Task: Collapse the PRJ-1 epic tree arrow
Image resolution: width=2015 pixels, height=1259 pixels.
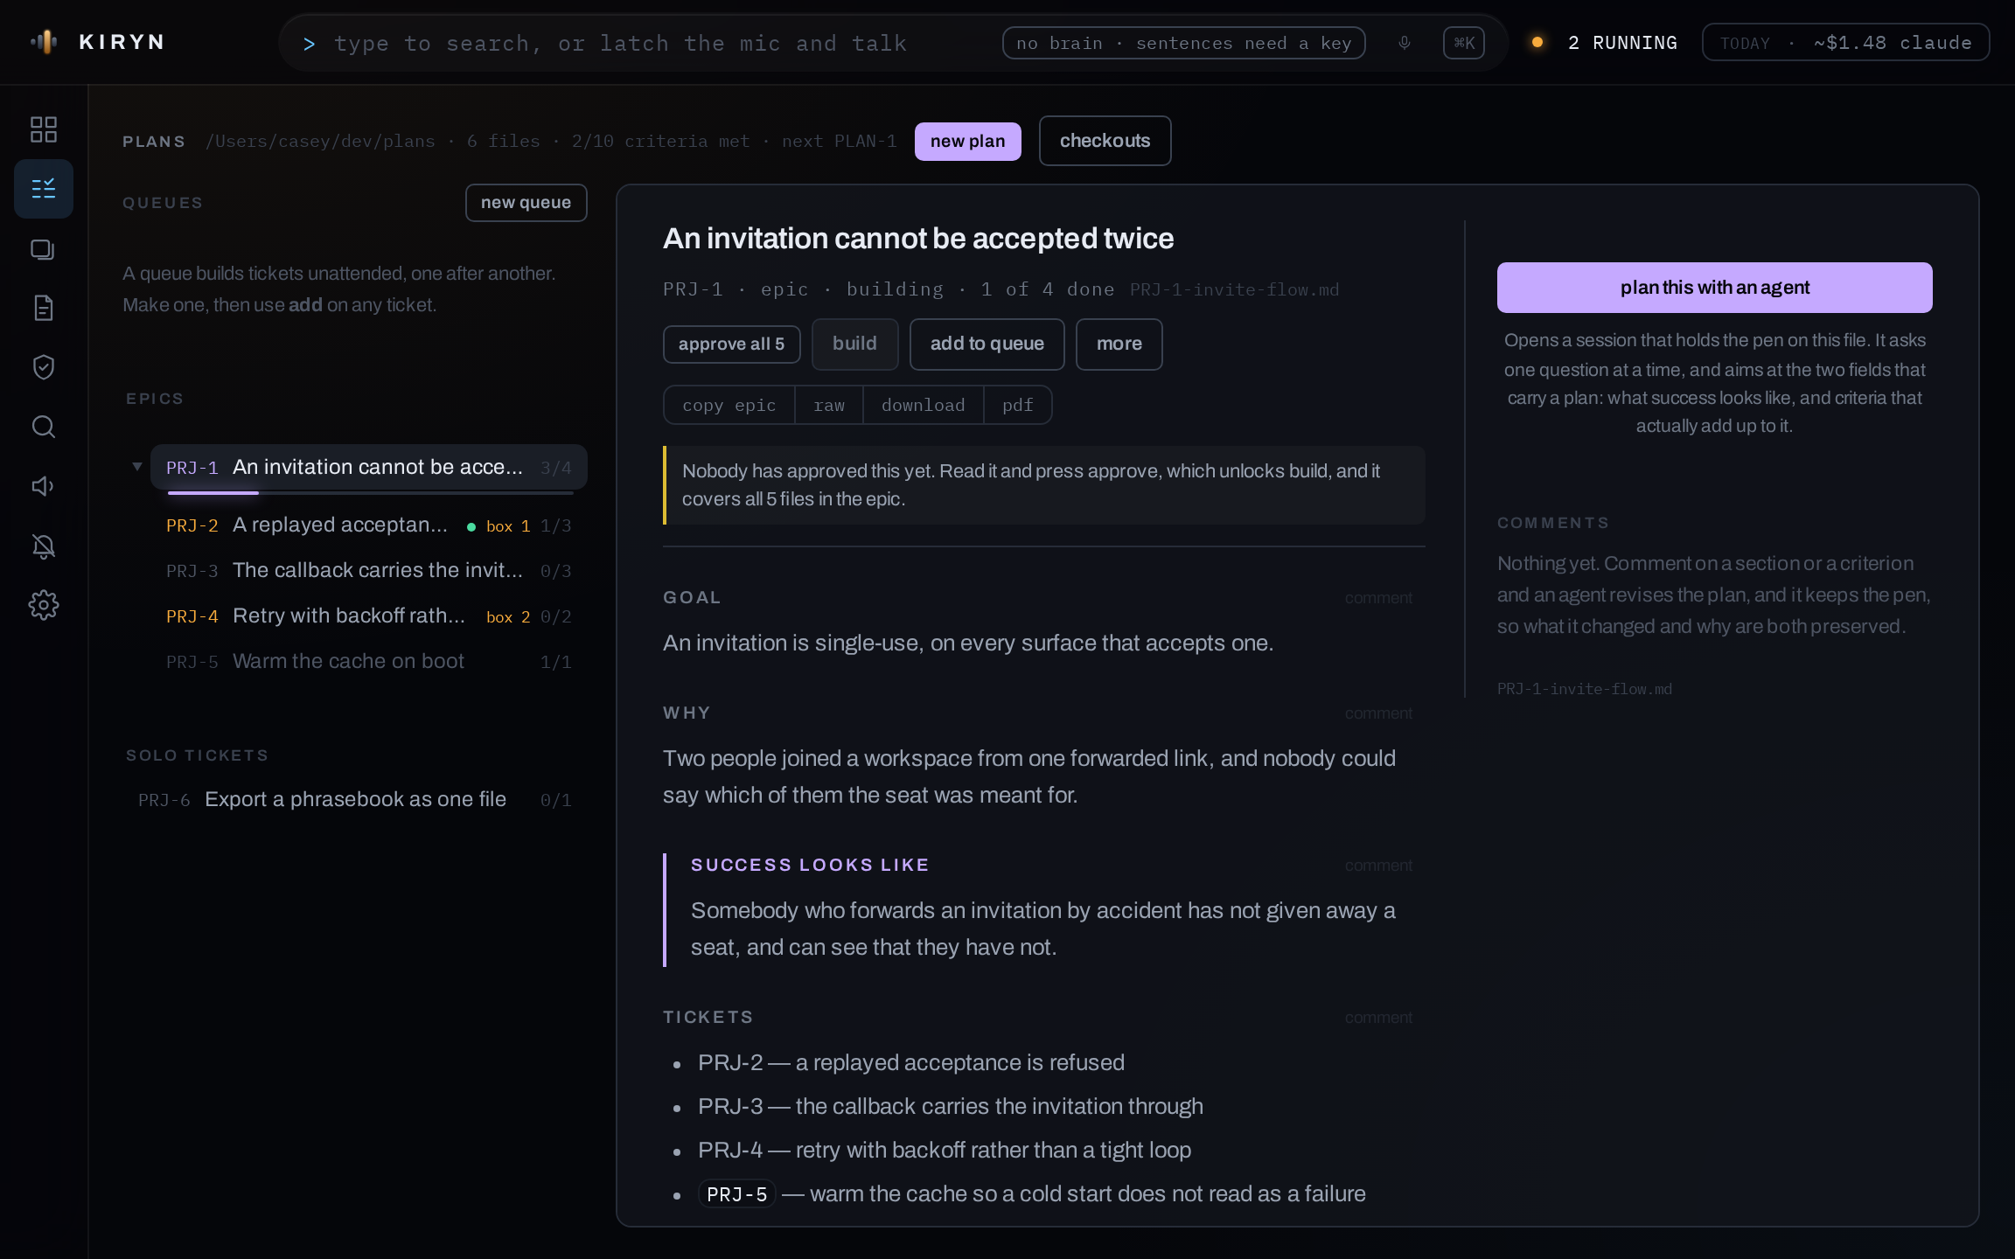Action: pos(137,467)
